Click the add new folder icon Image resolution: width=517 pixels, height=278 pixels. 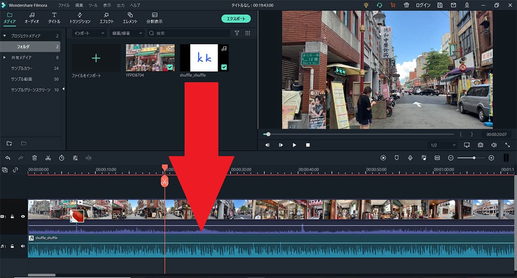[x=9, y=143]
